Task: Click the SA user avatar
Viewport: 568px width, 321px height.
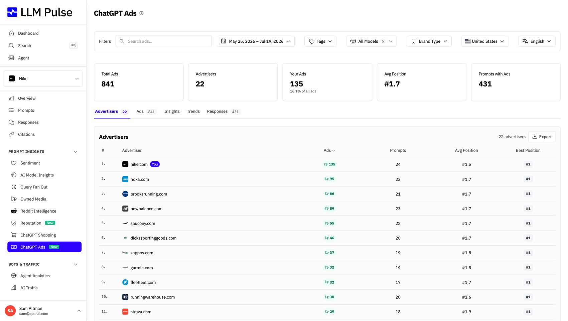Action: coord(10,311)
